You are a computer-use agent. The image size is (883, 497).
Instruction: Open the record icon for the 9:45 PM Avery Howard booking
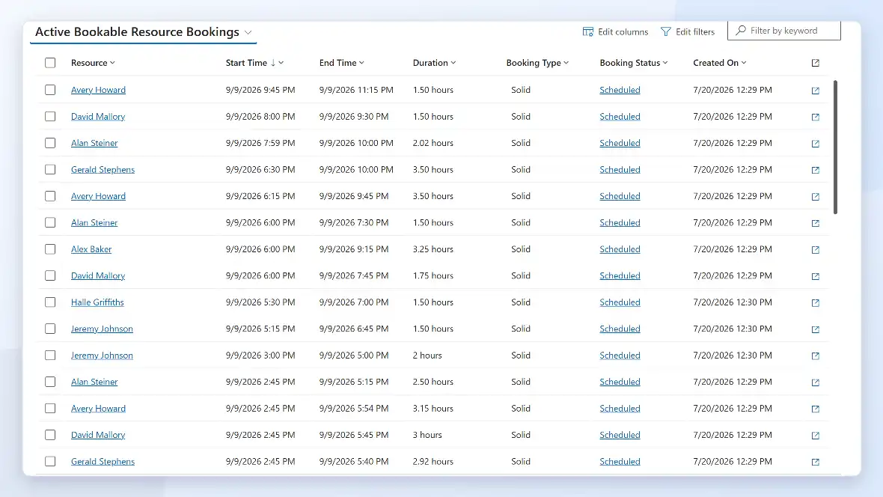click(x=815, y=90)
